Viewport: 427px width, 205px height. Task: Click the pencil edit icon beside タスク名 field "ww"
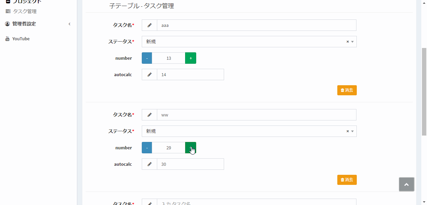click(x=149, y=114)
